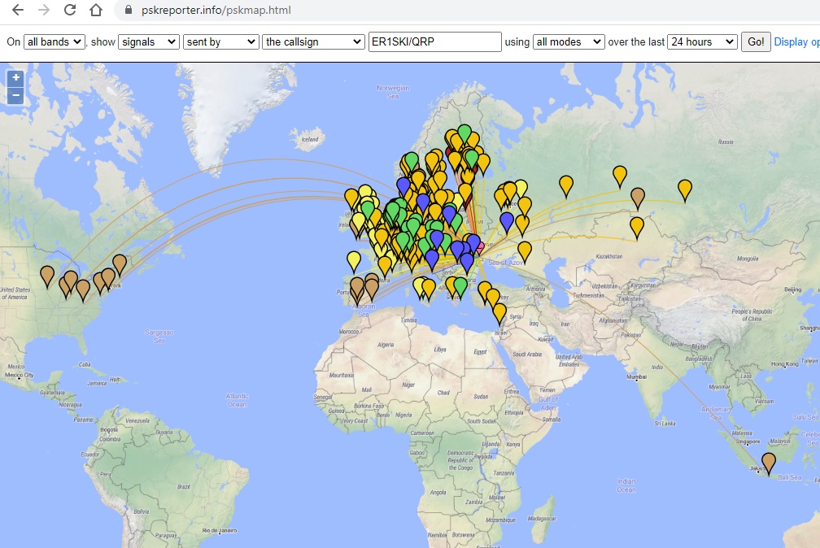Click the browser back arrow
The width and height of the screenshot is (820, 548).
18,11
